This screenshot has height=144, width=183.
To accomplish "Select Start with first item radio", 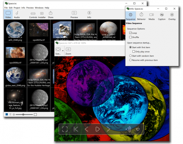I will (x=130, y=47).
